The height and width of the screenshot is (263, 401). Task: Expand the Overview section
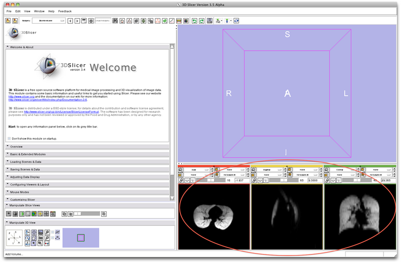[87, 147]
